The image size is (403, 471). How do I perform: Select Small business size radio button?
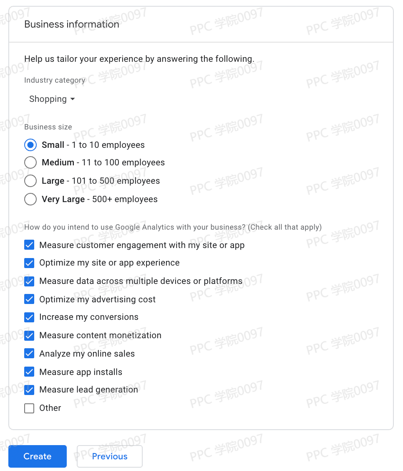pos(30,145)
